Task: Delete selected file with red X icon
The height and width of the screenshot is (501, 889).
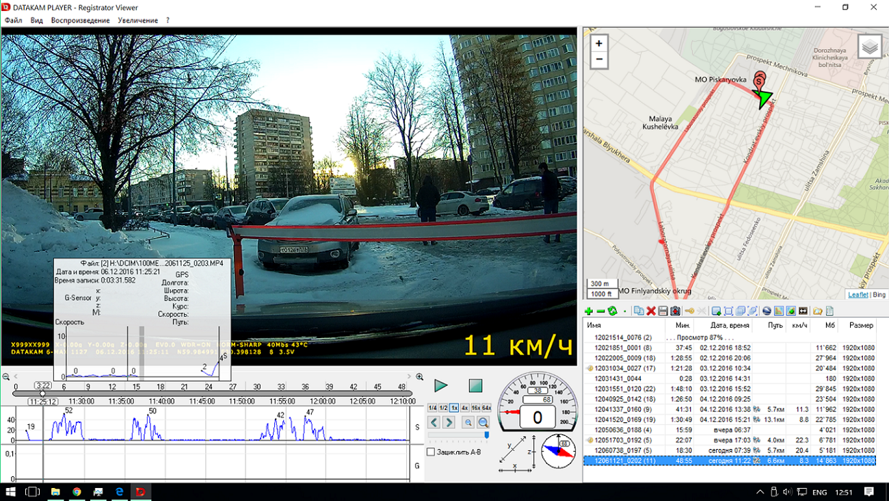Action: point(651,311)
